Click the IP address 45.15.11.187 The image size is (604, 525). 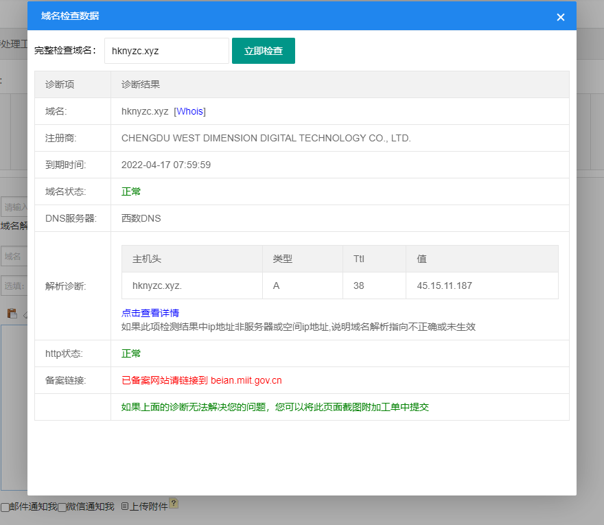click(x=444, y=285)
